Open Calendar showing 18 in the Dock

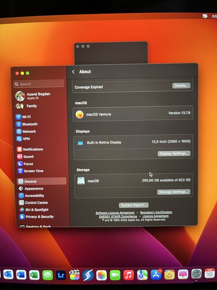[x=210, y=273]
